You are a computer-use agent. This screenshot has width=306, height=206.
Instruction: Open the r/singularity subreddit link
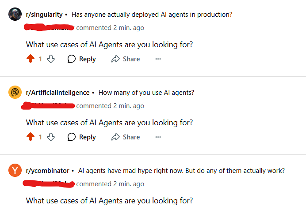coord(44,15)
